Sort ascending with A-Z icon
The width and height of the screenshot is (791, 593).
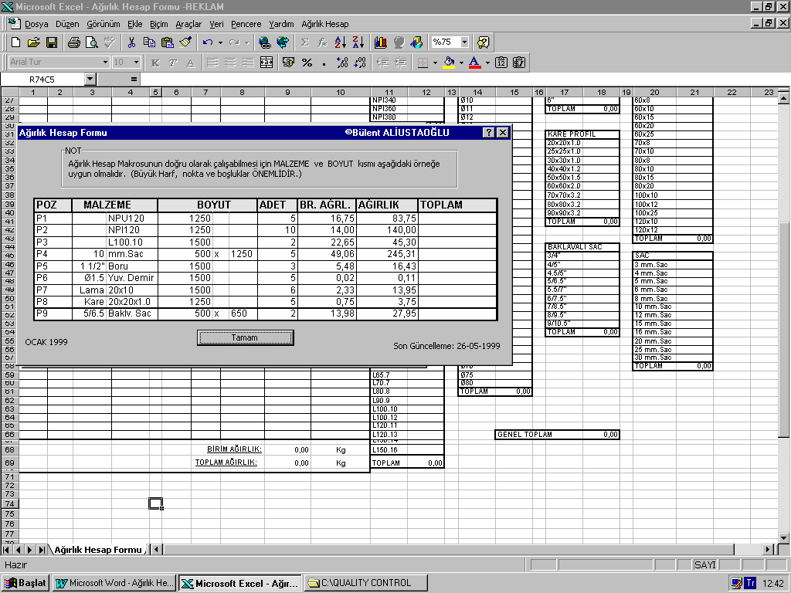(341, 42)
